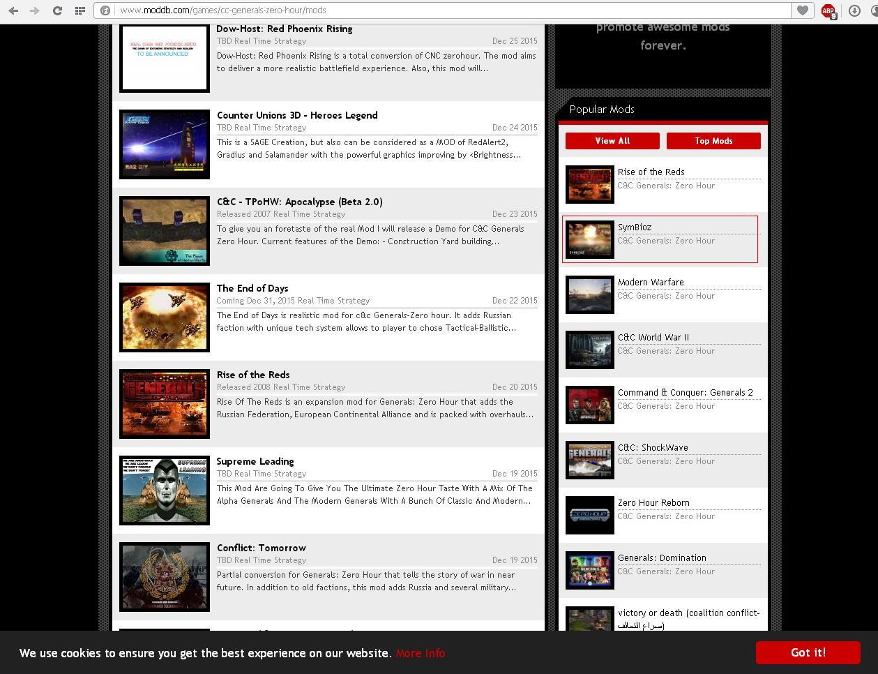
Task: Open Generals: Domination sidebar title link
Action: (662, 557)
